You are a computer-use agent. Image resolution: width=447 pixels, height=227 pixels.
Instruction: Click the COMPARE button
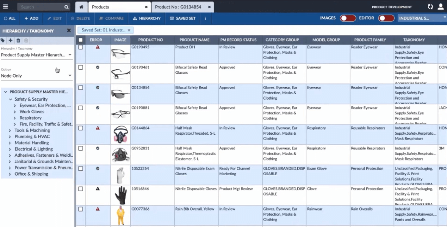point(111,18)
